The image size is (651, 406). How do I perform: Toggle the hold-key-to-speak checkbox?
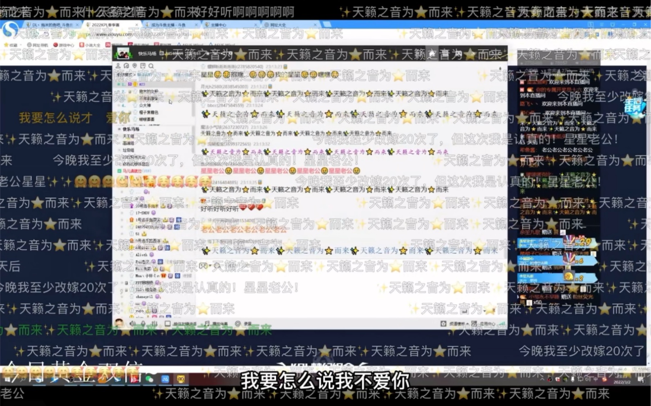pos(168,324)
